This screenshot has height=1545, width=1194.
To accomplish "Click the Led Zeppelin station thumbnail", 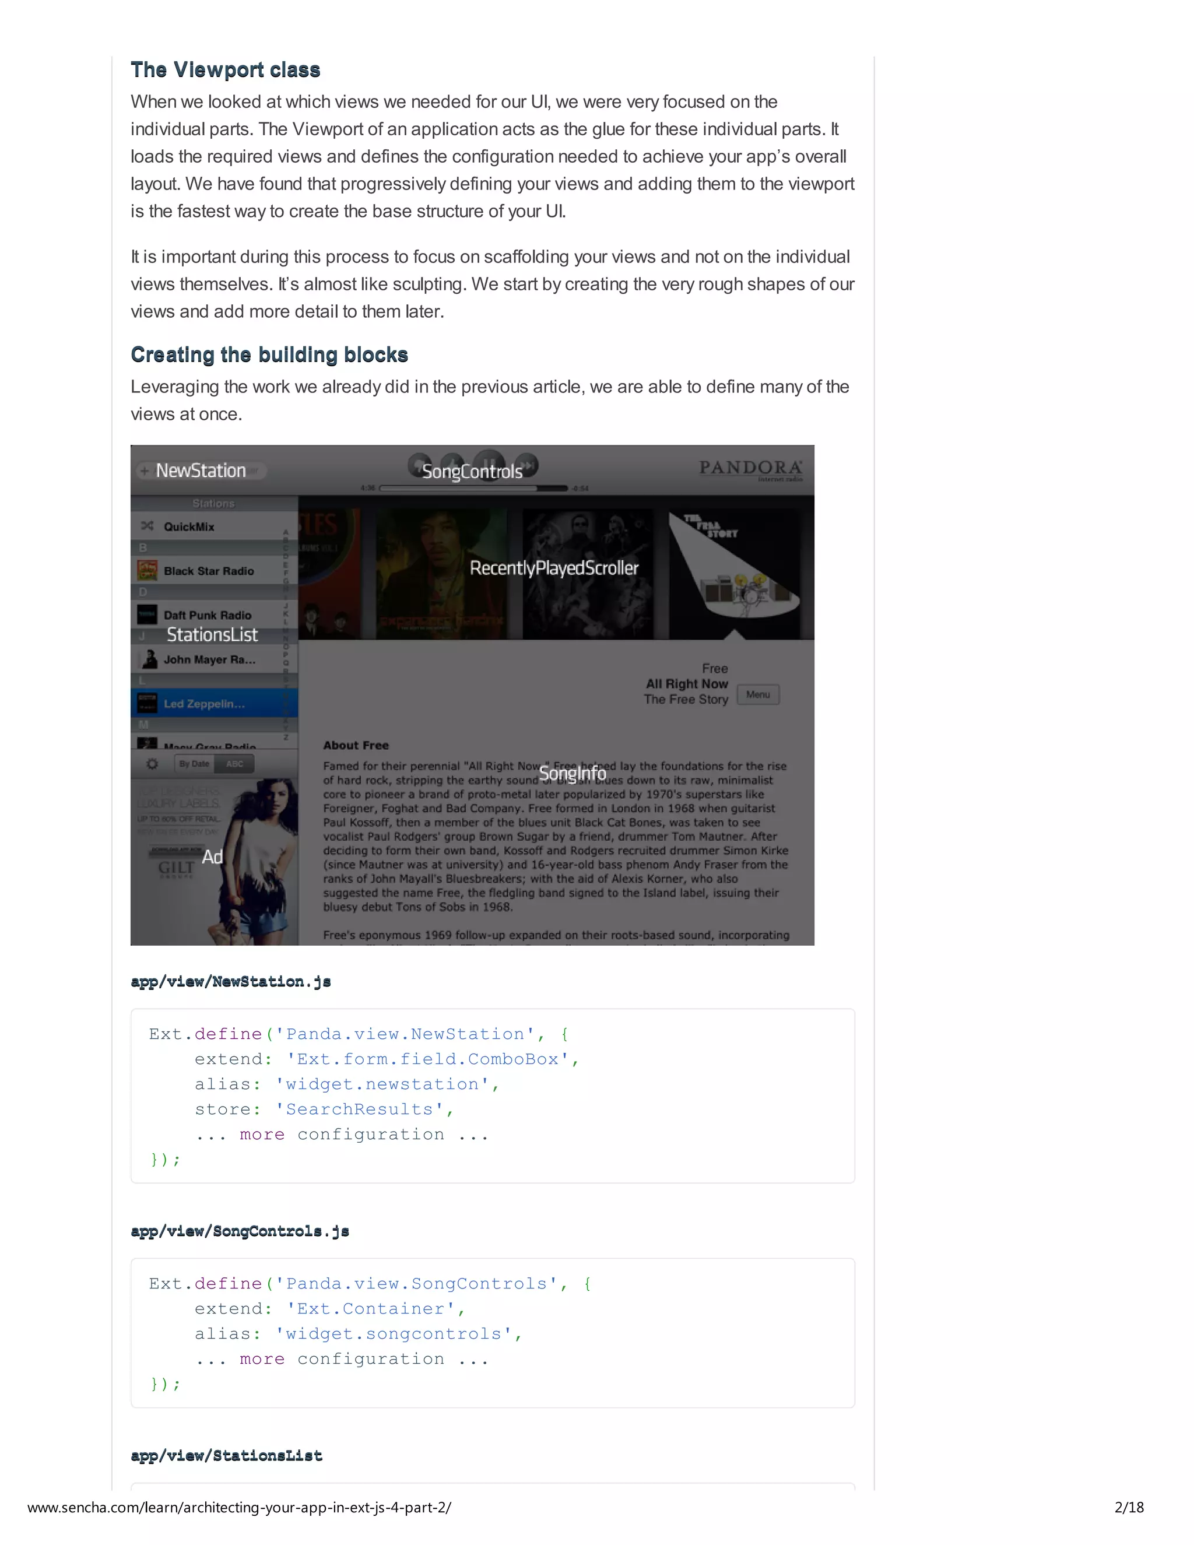I will click(147, 703).
